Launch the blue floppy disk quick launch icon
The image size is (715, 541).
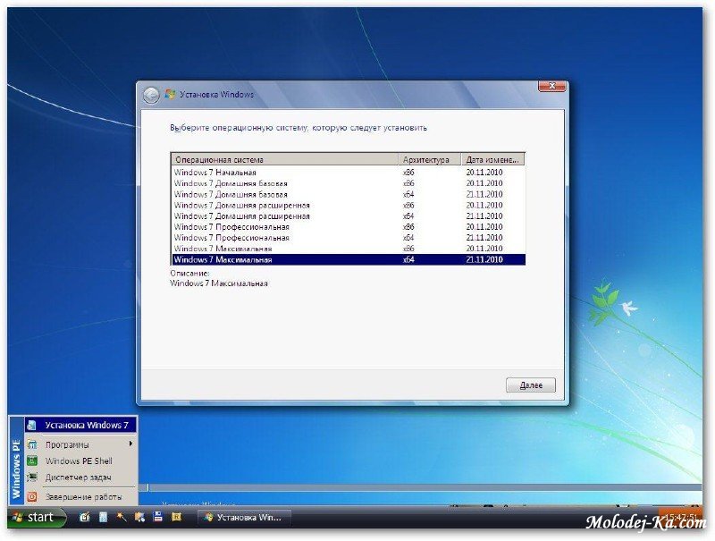pyautogui.click(x=158, y=517)
